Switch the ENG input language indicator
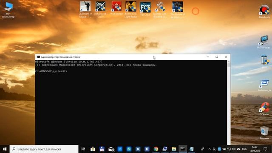 [244, 149]
